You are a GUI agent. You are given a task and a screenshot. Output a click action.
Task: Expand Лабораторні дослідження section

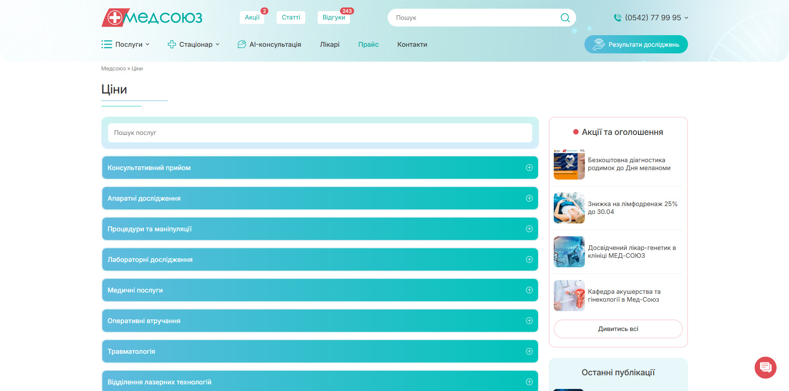click(320, 259)
